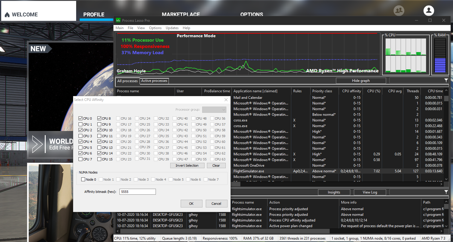Click the Clear button

[x=216, y=166]
